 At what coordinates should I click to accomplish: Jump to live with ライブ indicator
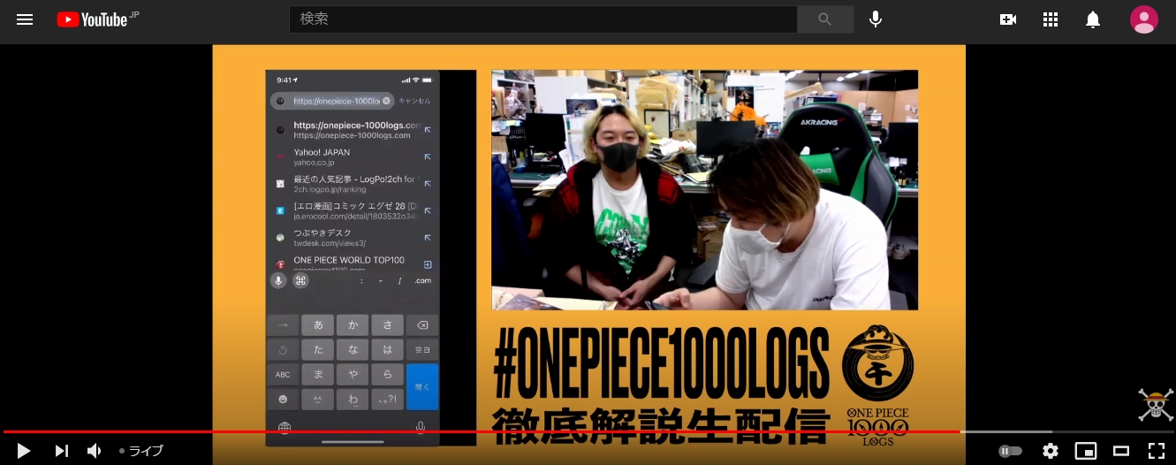coord(141,451)
